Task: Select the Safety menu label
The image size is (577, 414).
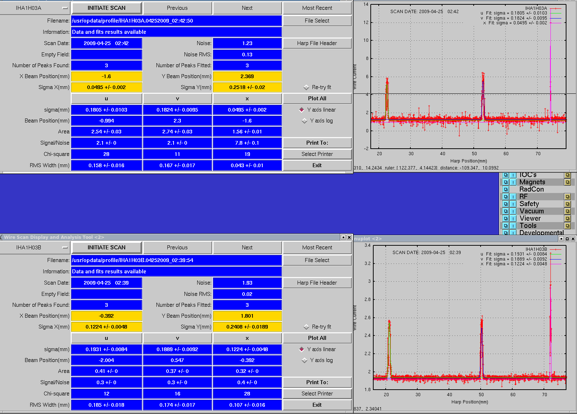Action: pos(529,204)
